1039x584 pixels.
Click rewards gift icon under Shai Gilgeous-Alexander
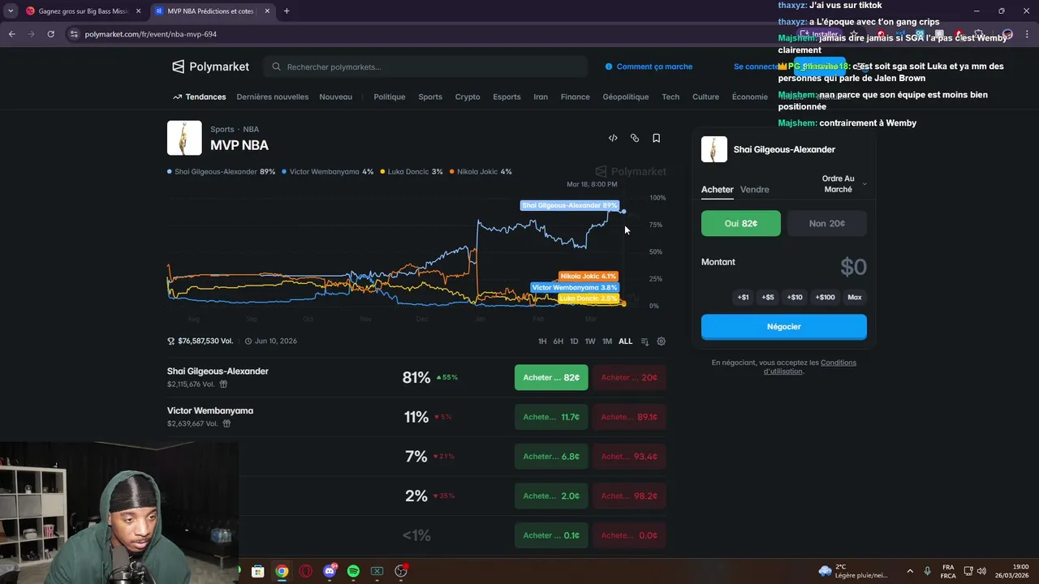(x=223, y=384)
